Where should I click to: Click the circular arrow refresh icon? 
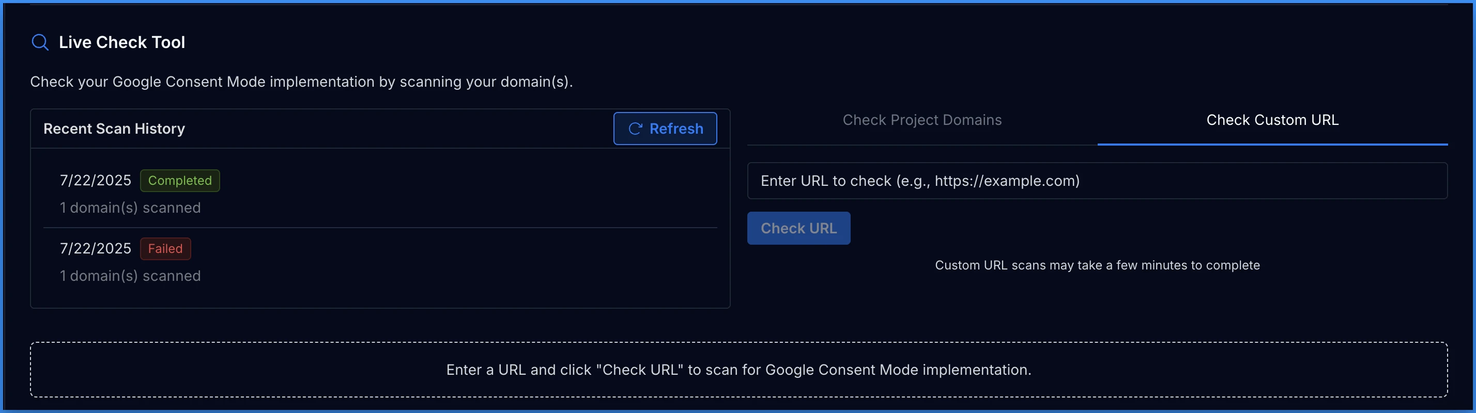pyautogui.click(x=635, y=129)
